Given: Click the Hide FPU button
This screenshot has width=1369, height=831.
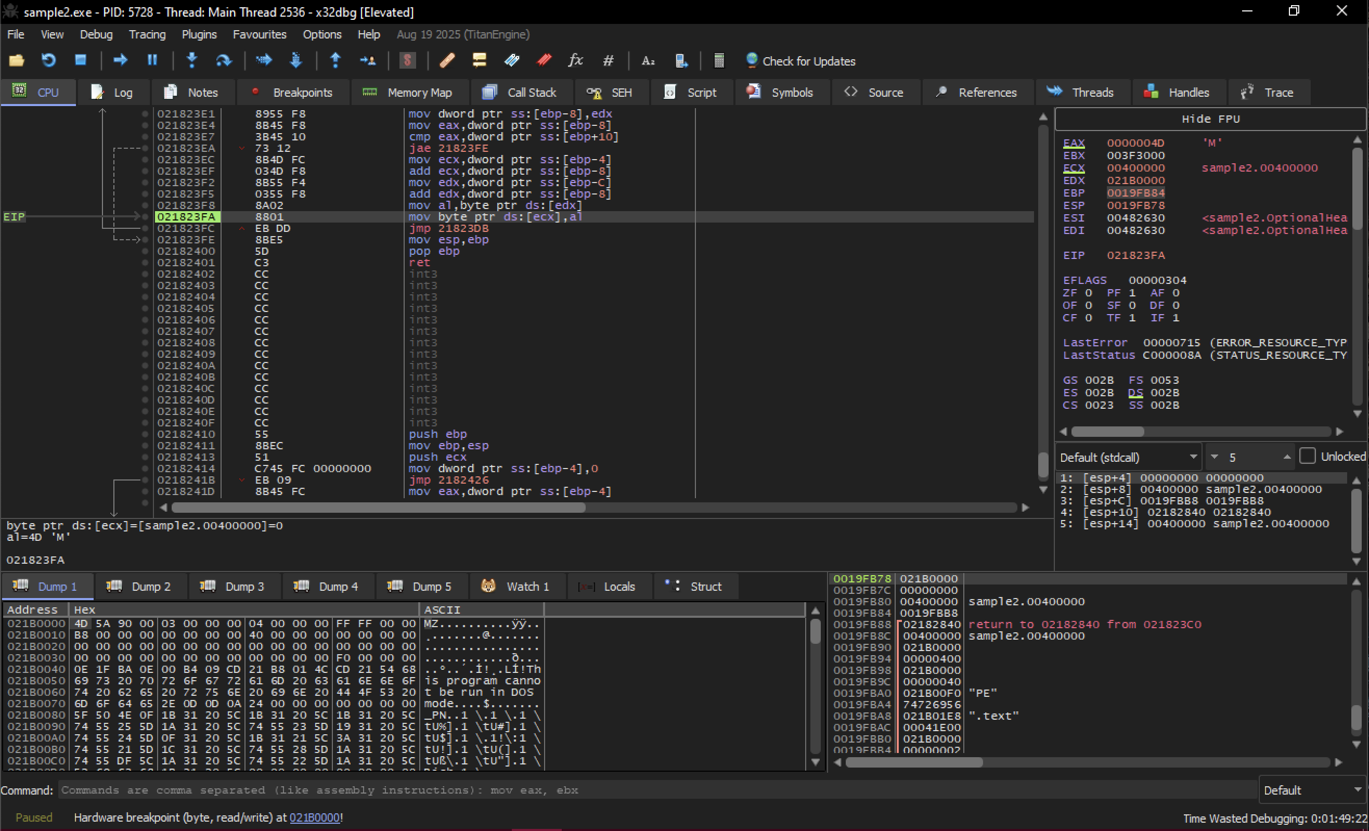Looking at the screenshot, I should click(x=1210, y=119).
